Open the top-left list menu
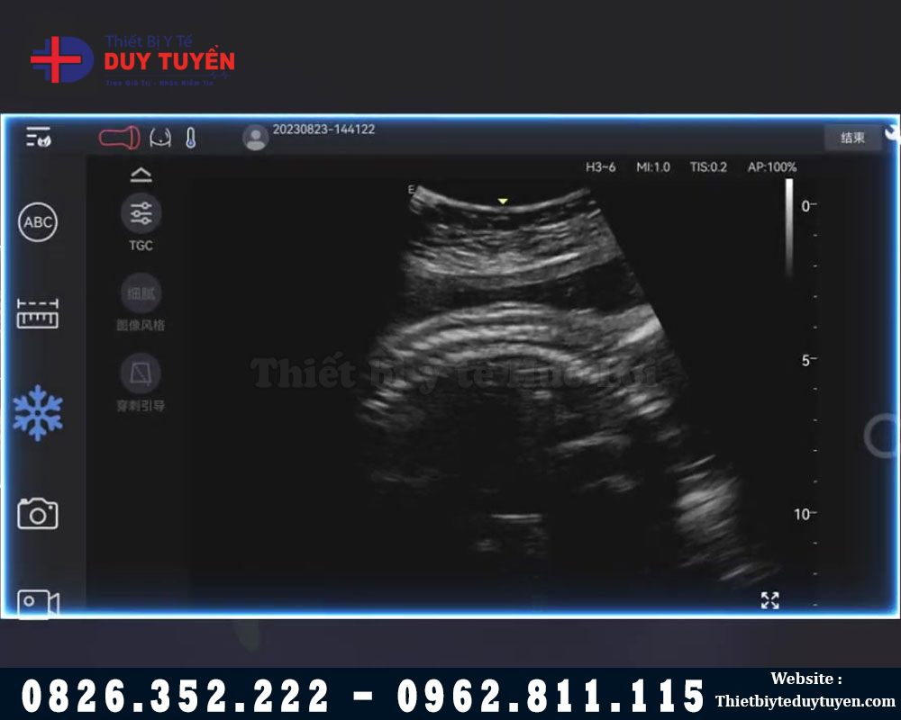This screenshot has width=901, height=720. [38, 138]
